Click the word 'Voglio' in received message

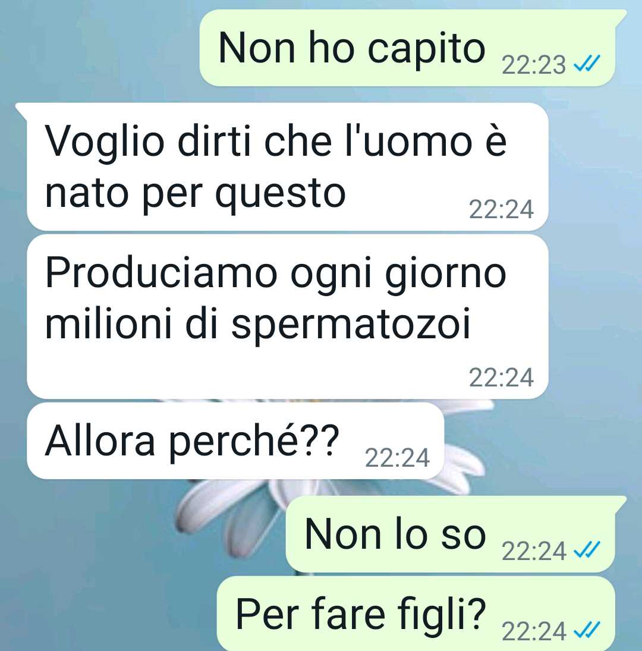point(105,142)
